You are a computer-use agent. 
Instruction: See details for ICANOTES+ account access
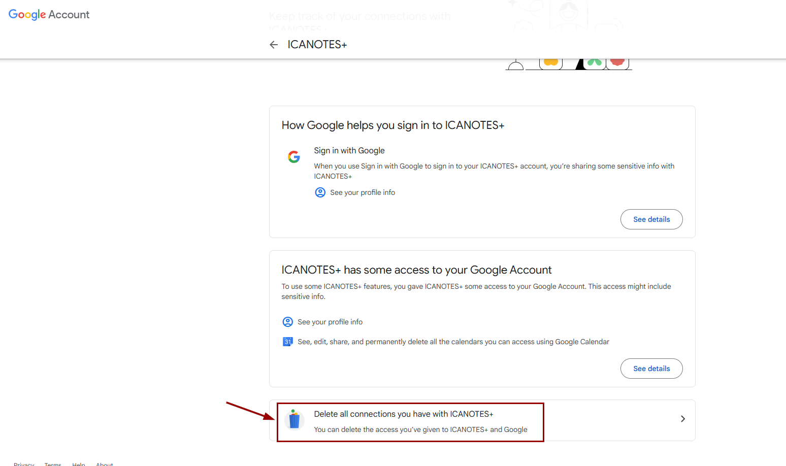click(x=651, y=369)
